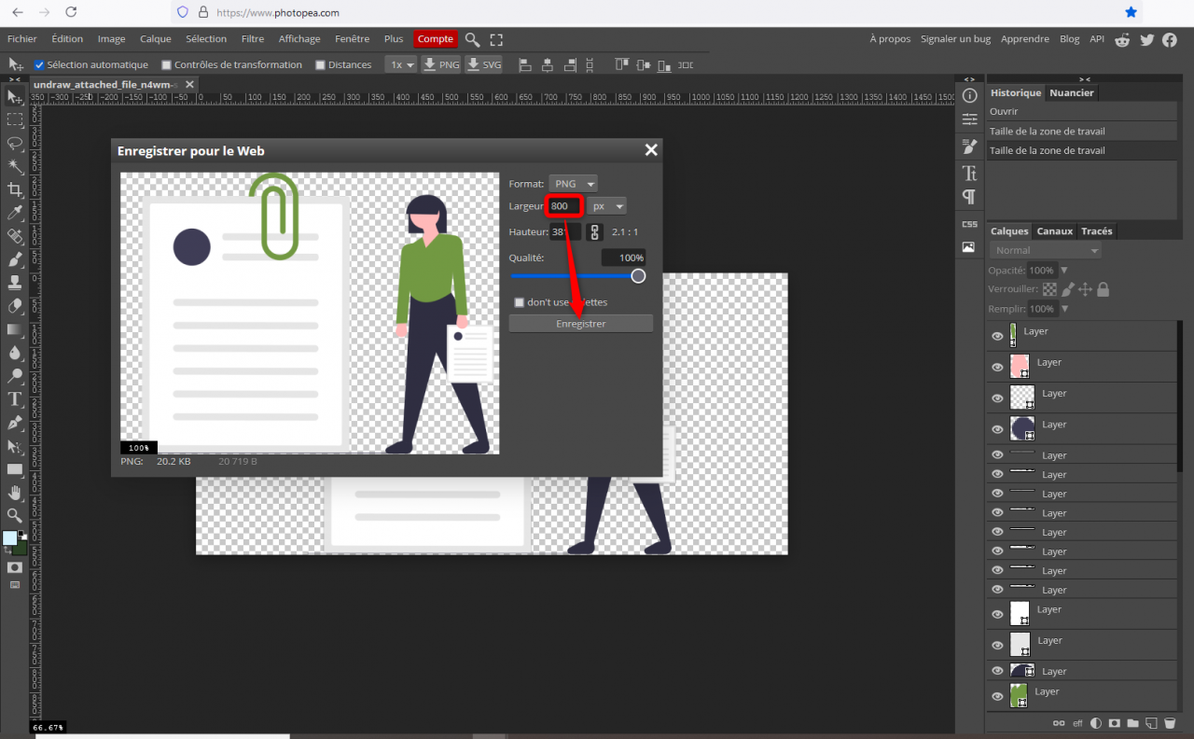Enable Contrôles de transformation checkbox

tap(166, 65)
